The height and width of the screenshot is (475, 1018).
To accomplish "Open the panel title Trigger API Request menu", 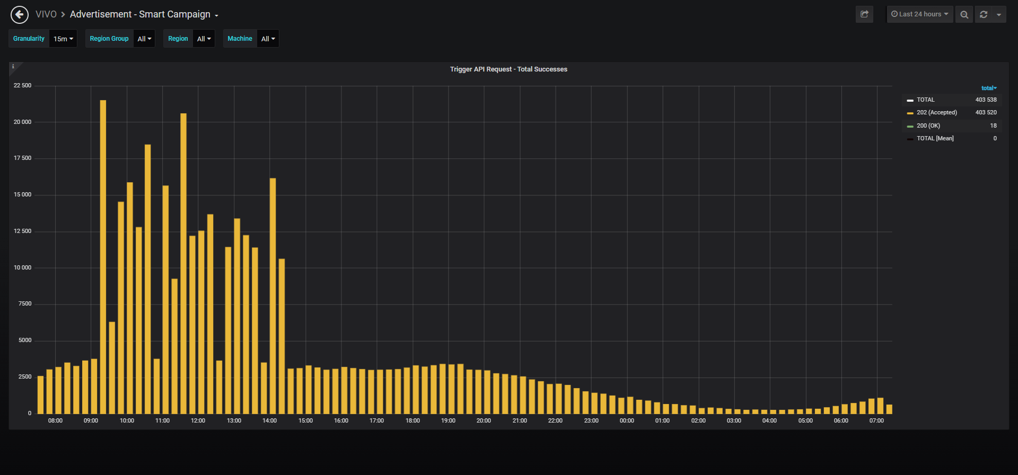I will (508, 69).
